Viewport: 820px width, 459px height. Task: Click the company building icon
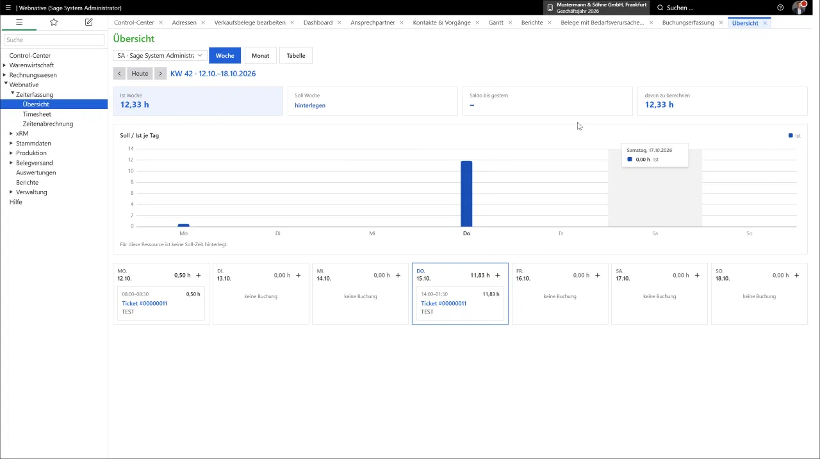[x=550, y=8]
